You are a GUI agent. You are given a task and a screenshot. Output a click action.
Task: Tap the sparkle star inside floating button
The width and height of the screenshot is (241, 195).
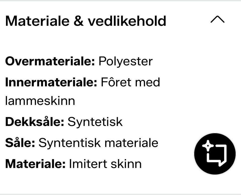point(208,145)
